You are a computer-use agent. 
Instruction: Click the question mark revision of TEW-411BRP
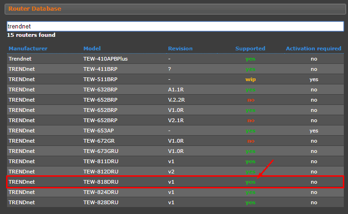pyautogui.click(x=170, y=69)
